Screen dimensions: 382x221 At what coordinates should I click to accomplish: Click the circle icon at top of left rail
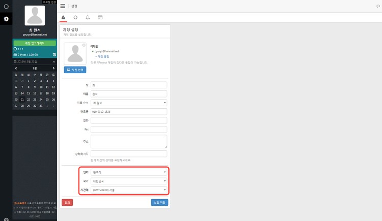click(6, 7)
